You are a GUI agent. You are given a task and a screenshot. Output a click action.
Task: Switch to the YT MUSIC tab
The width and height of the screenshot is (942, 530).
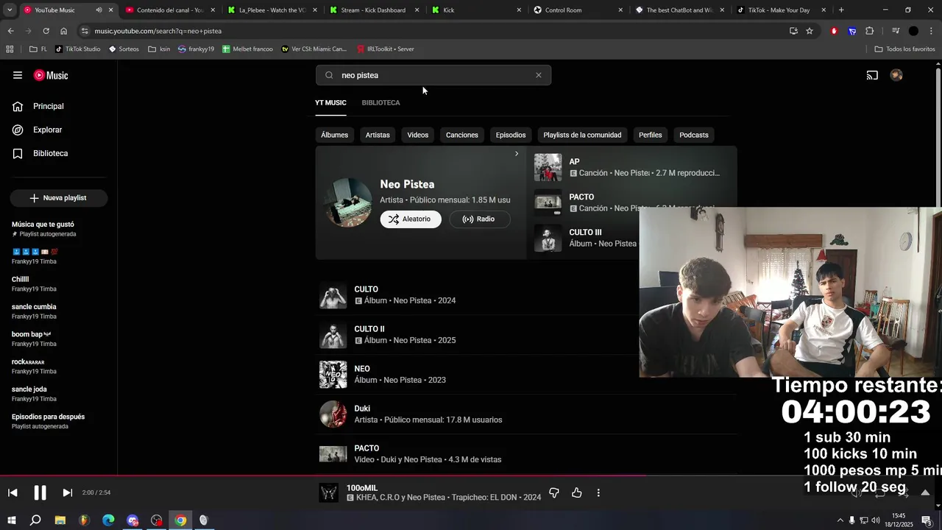[x=330, y=102]
